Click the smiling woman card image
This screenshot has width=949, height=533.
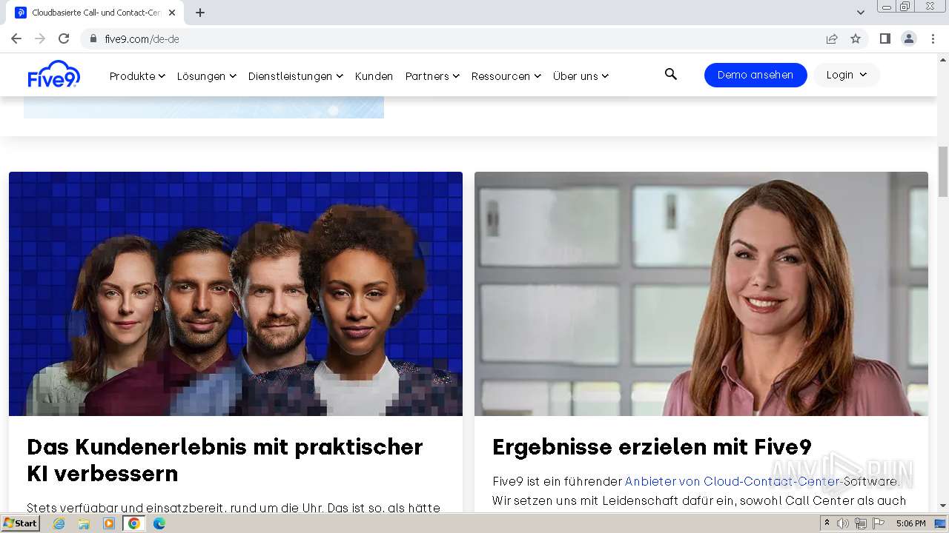701,294
